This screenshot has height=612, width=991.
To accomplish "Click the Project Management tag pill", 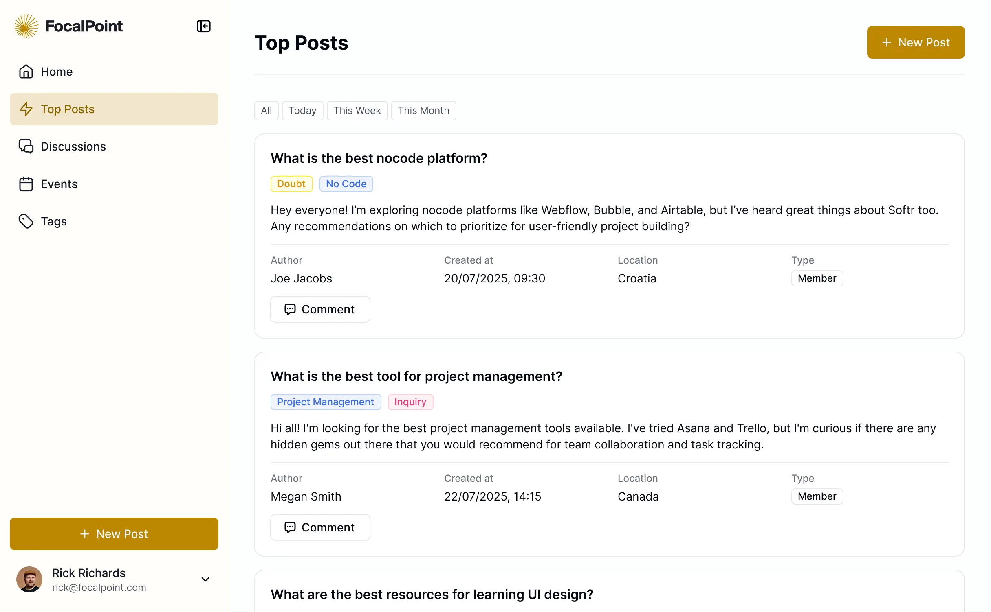I will [x=326, y=402].
